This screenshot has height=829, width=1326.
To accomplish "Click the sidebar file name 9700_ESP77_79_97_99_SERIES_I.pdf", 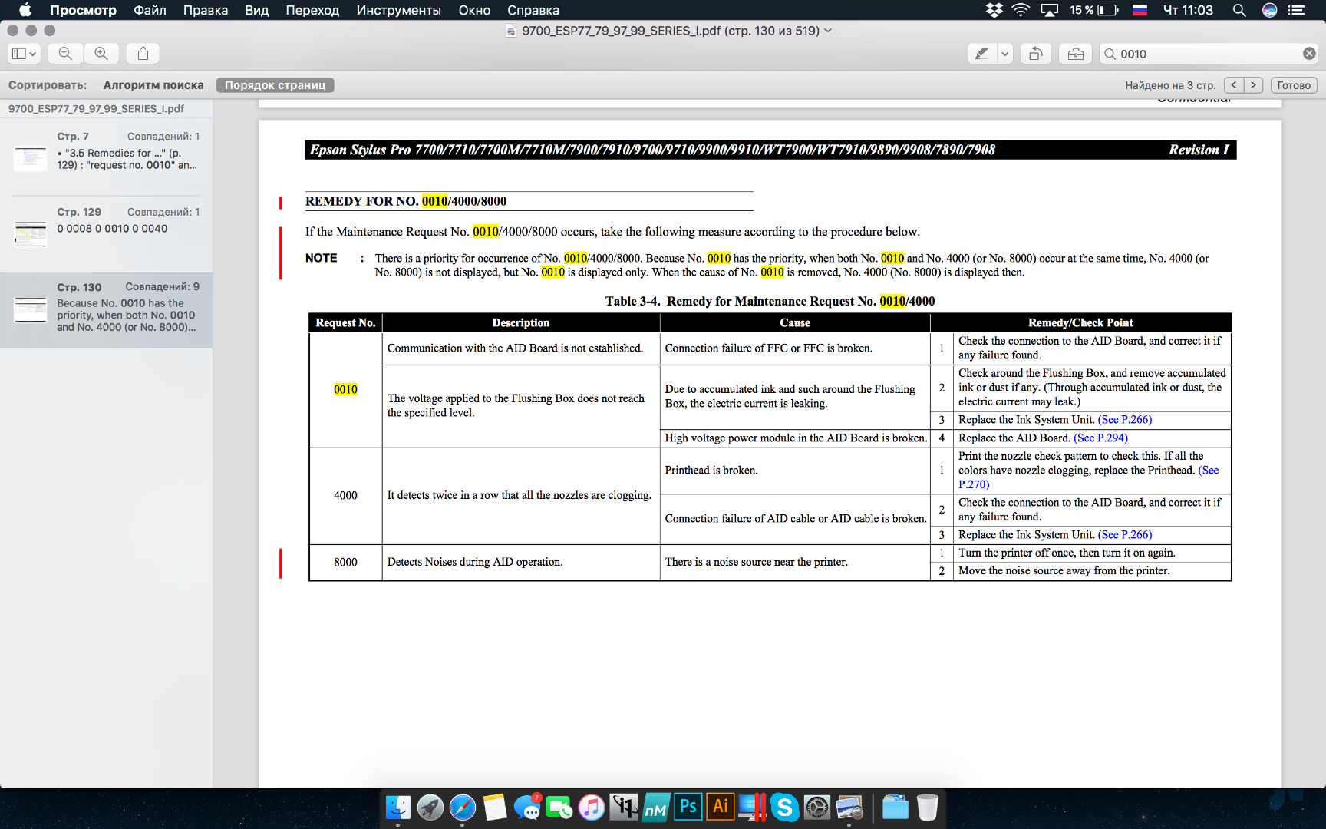I will [x=96, y=108].
